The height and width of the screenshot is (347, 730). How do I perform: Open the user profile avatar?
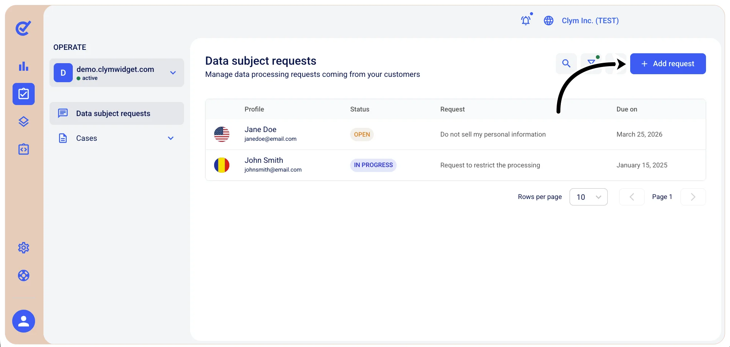pyautogui.click(x=24, y=321)
